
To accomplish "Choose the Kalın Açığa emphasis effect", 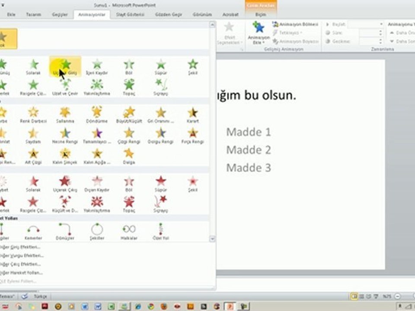I will 97,156.
